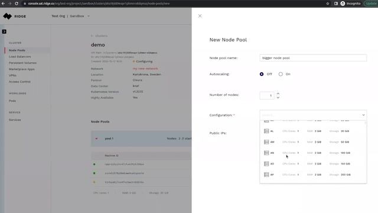This screenshot has width=378, height=213.
Task: Click the server icon of configuration AN
Action: coord(266,153)
